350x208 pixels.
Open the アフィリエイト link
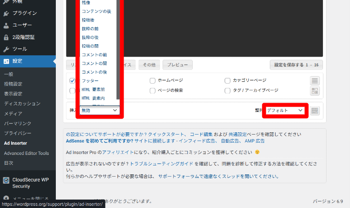pos(118,152)
